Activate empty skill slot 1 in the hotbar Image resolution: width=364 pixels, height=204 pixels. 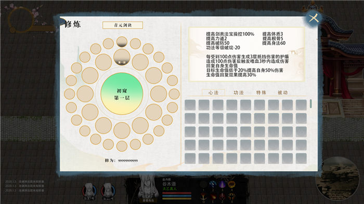pyautogui.click(x=203, y=185)
